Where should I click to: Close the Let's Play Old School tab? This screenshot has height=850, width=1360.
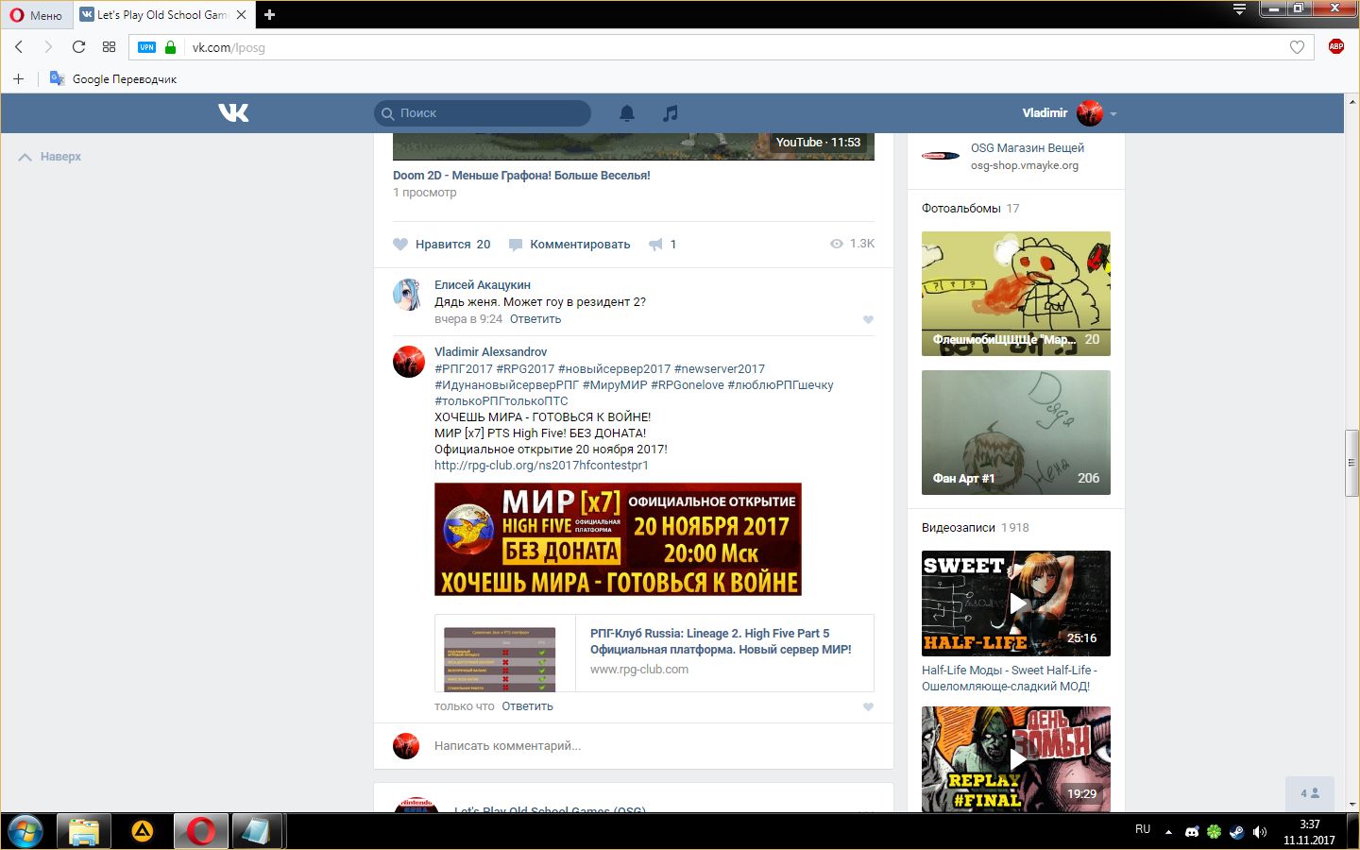coord(241,14)
